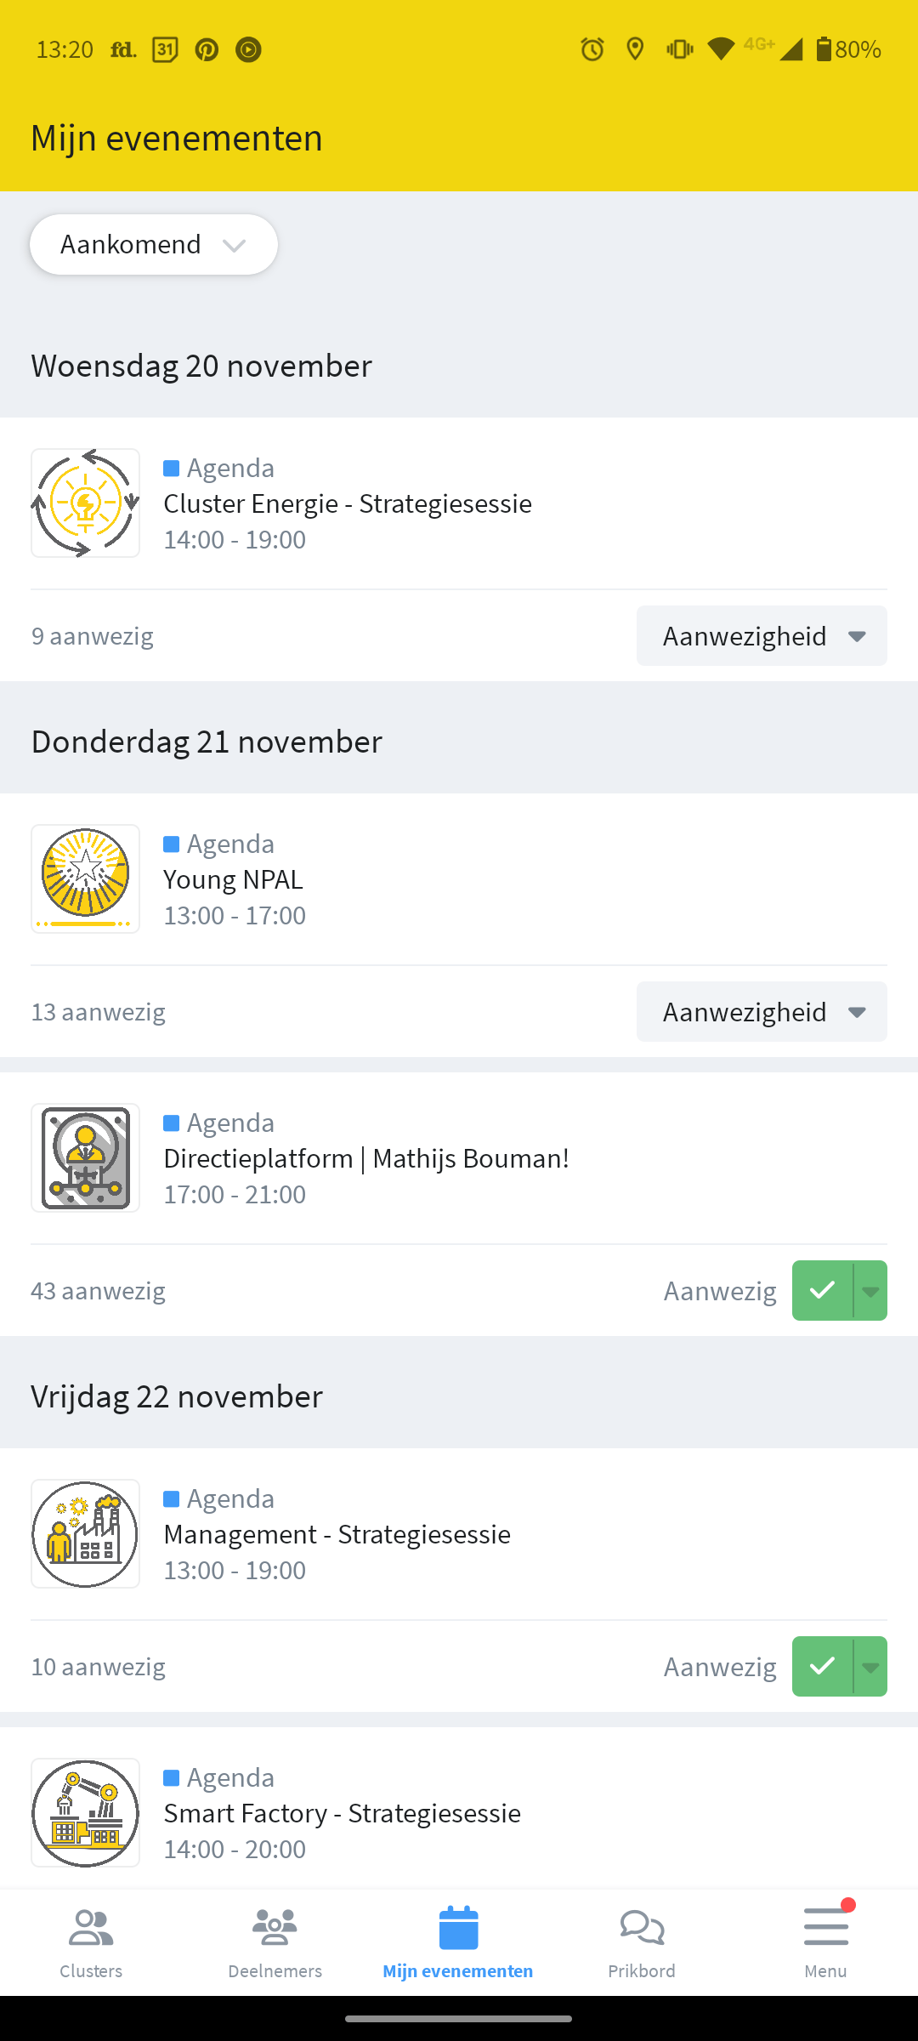Tap the Mijn evenementen calendar icon

pos(458,1929)
